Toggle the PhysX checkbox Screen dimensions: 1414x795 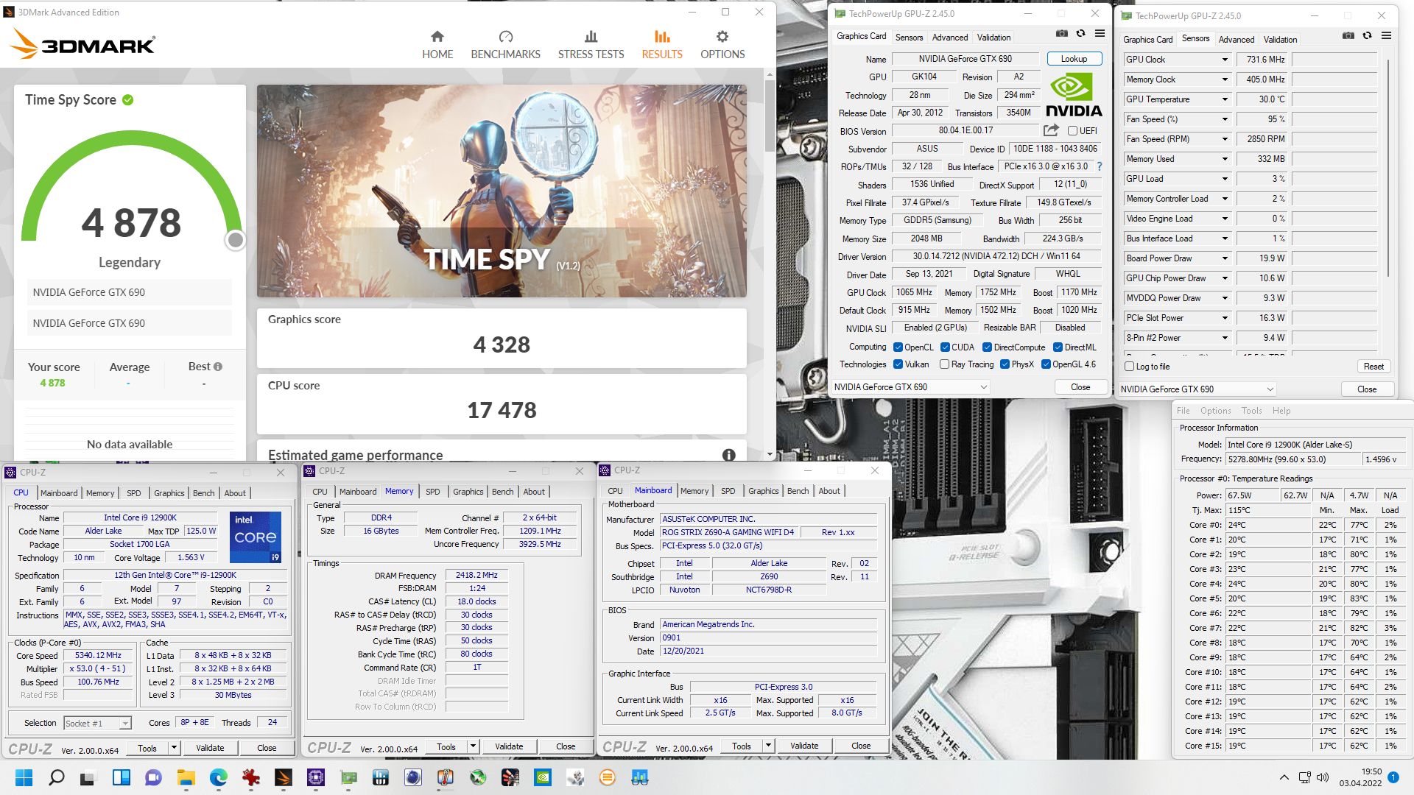(1005, 364)
